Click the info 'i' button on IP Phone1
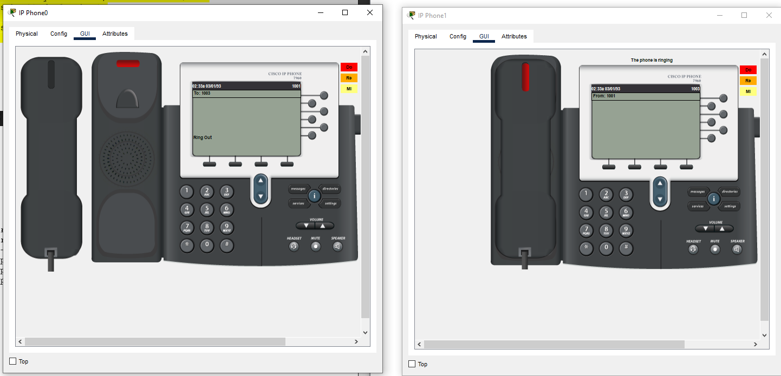 coord(714,199)
